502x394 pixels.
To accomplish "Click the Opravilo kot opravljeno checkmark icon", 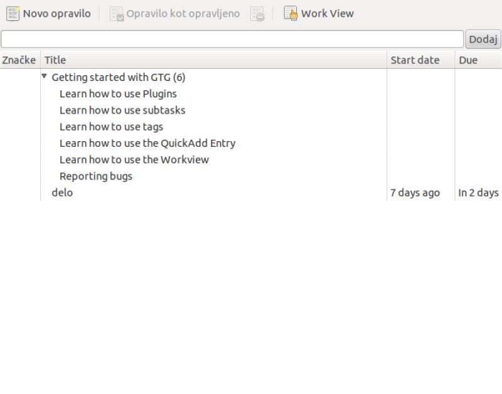I will (117, 14).
